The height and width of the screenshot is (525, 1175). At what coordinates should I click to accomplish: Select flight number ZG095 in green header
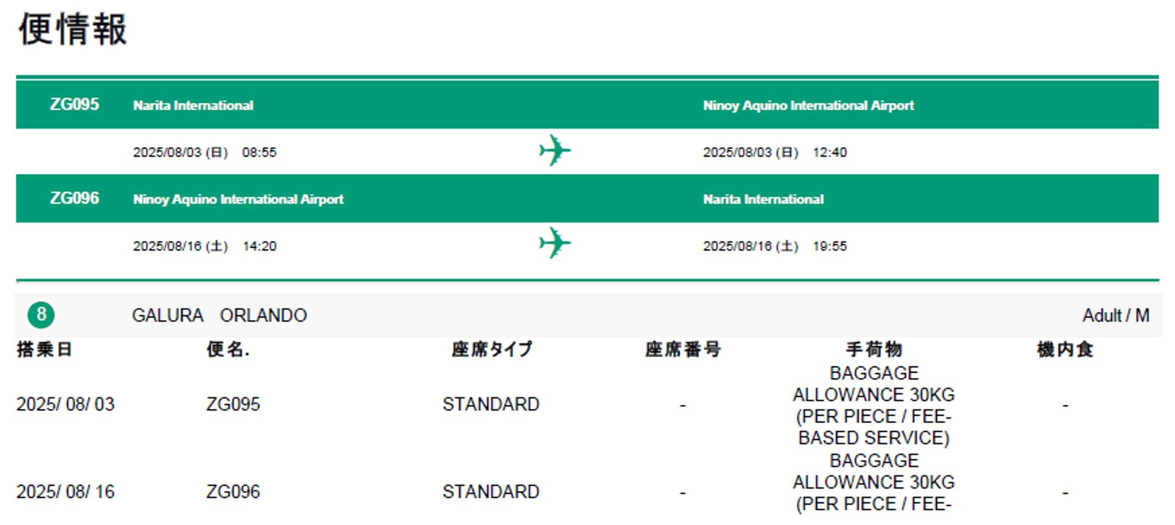click(x=74, y=104)
